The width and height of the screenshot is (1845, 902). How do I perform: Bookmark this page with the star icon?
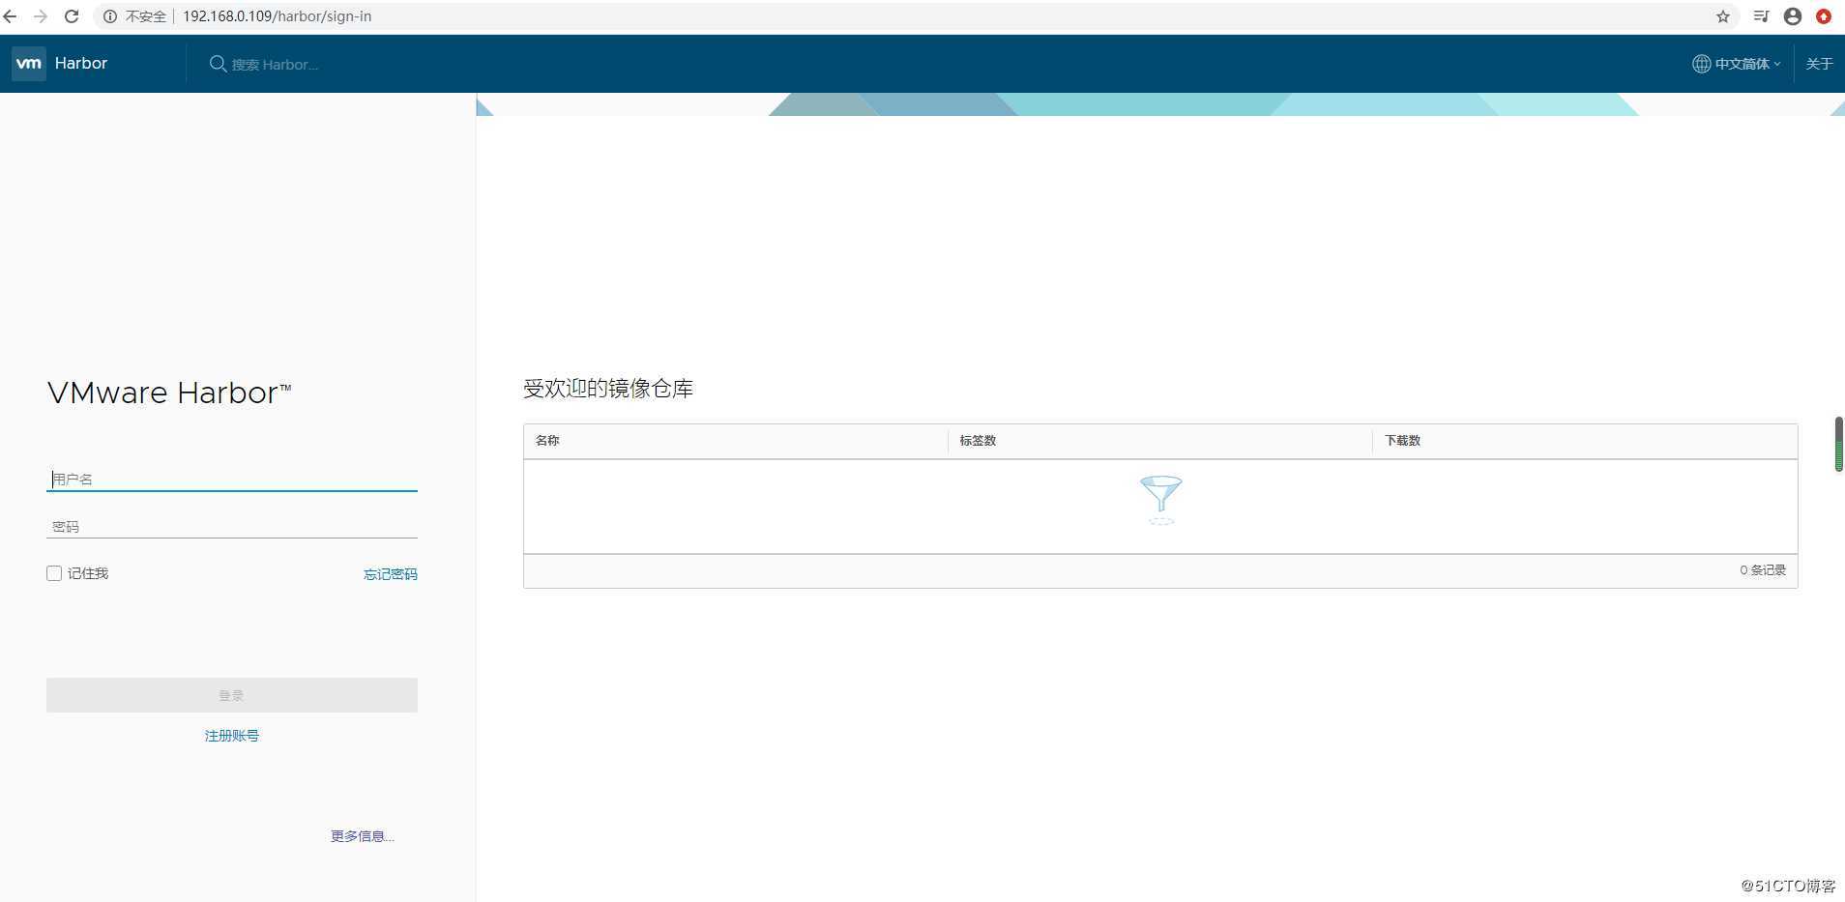click(x=1723, y=16)
